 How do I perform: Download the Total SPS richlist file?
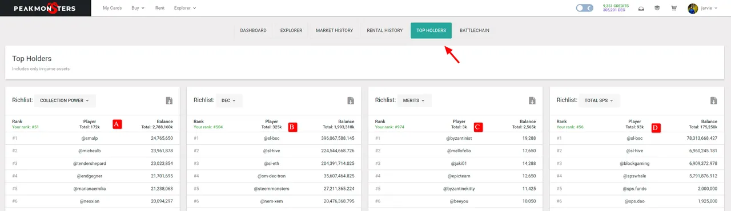click(713, 100)
